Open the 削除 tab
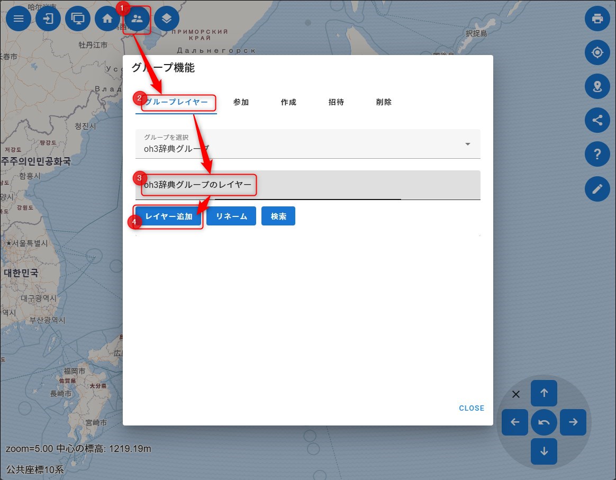This screenshot has width=616, height=480. tap(384, 102)
